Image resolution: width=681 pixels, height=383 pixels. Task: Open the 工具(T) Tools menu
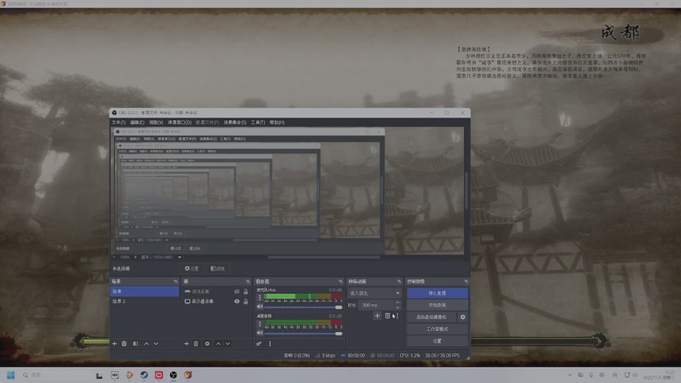coord(258,123)
